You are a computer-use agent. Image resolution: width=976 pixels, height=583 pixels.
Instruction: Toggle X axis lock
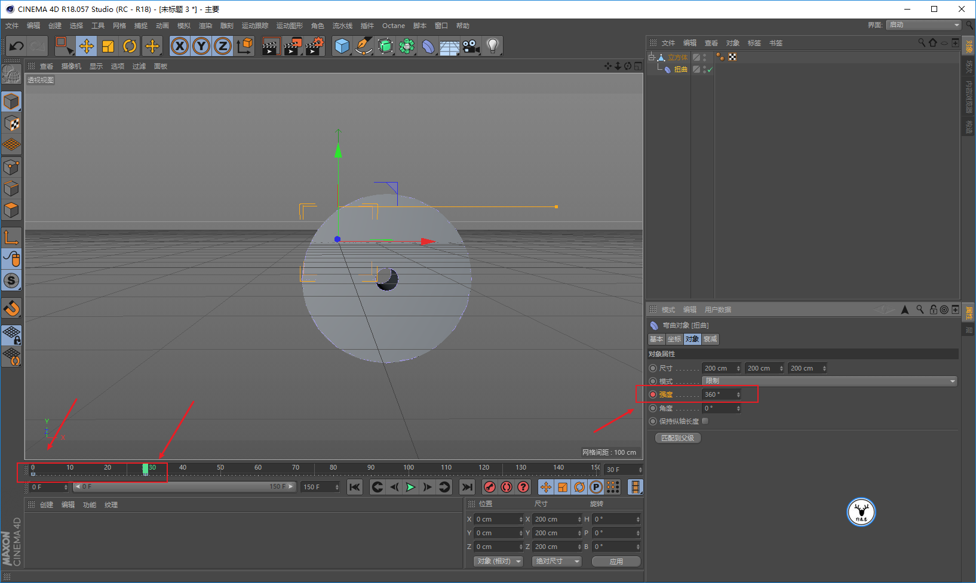pyautogui.click(x=180, y=46)
